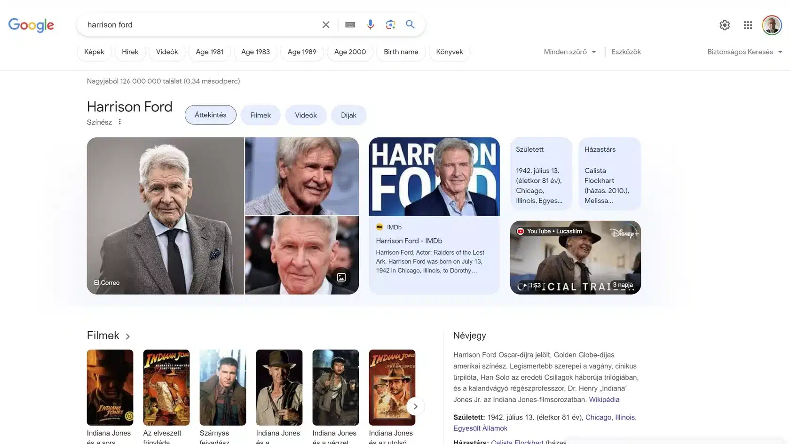The width and height of the screenshot is (790, 444).
Task: Open the Harrison Ford IMDb link
Action: tap(409, 241)
